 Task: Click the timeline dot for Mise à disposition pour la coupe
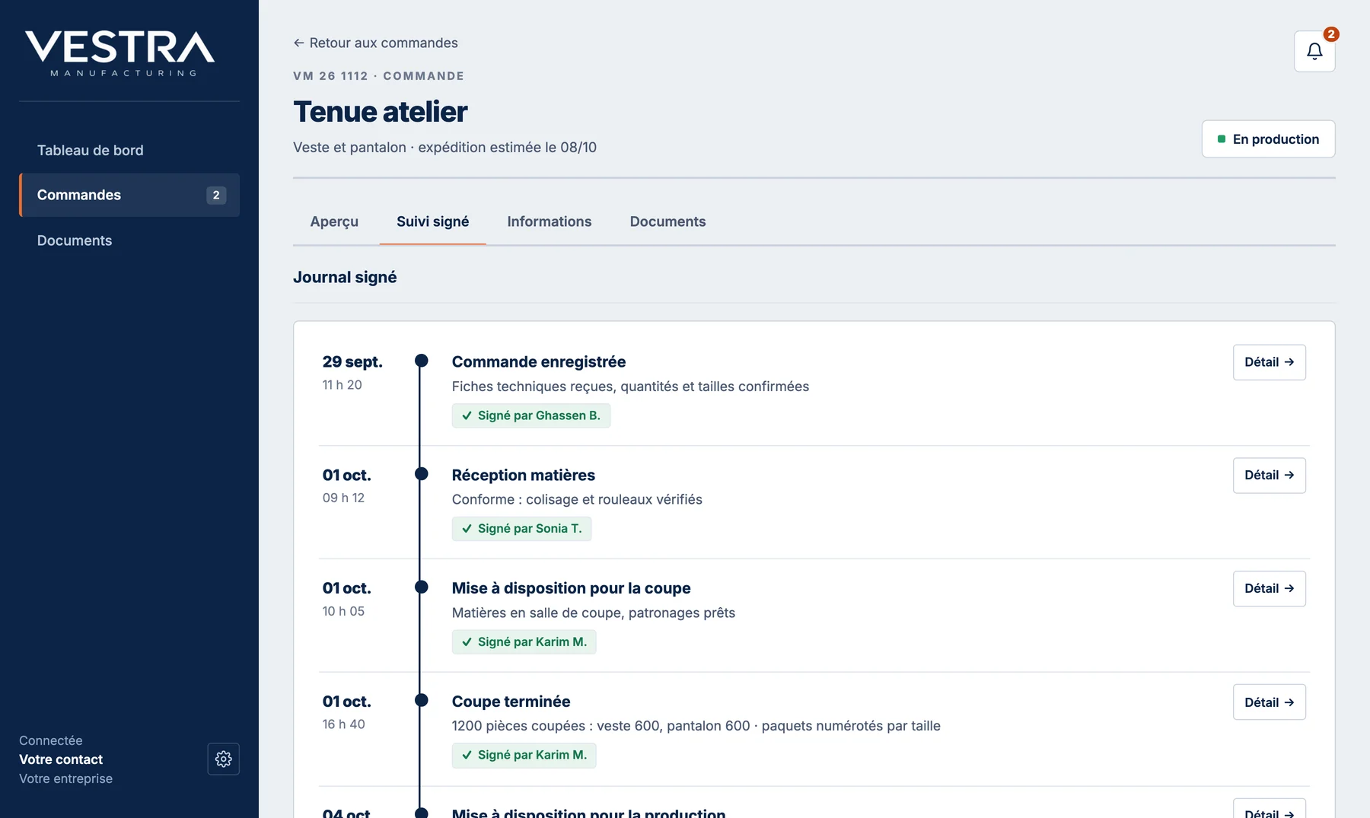coord(421,587)
